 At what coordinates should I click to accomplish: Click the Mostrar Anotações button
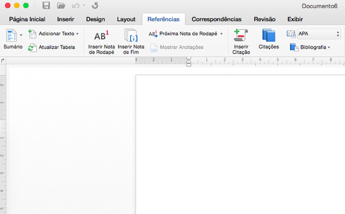point(177,47)
